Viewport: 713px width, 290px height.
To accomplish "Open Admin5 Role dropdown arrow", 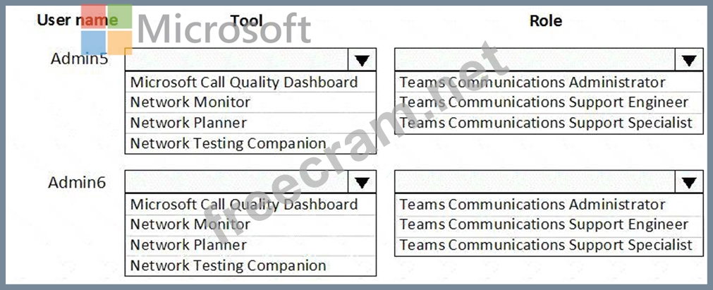I will click(688, 60).
